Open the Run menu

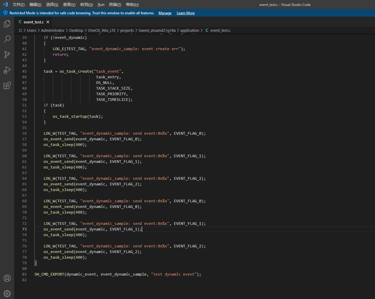click(x=101, y=4)
